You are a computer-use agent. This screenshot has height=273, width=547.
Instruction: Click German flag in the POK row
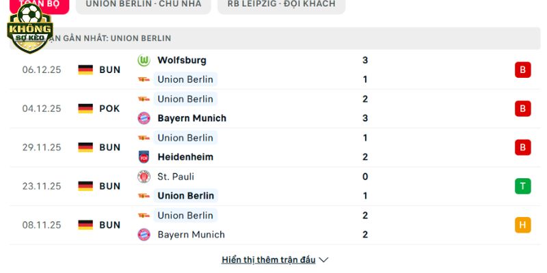tap(85, 109)
